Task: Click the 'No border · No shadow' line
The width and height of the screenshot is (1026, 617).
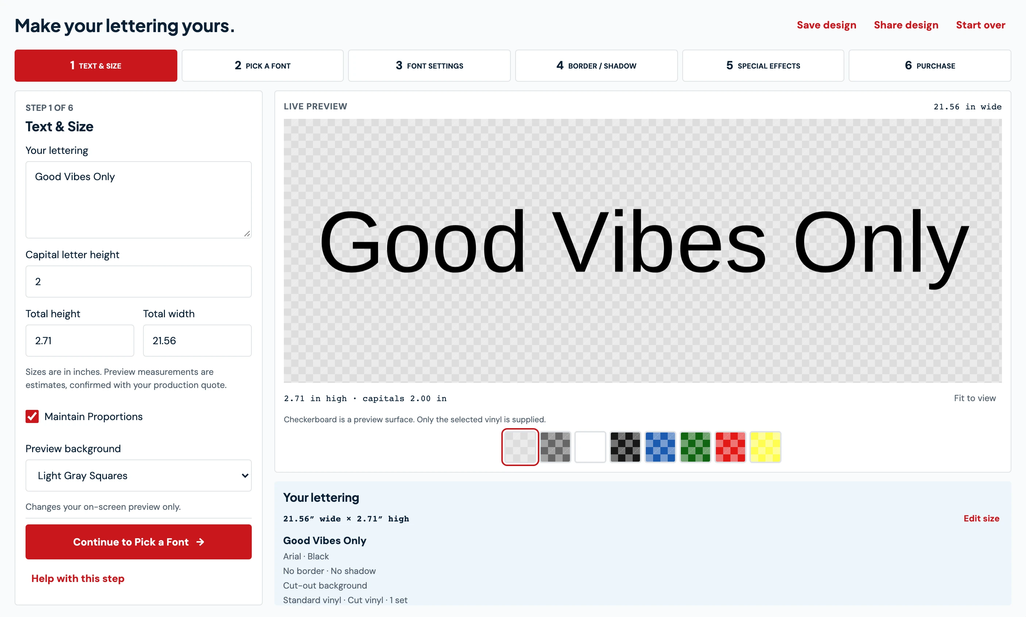Action: [x=329, y=571]
